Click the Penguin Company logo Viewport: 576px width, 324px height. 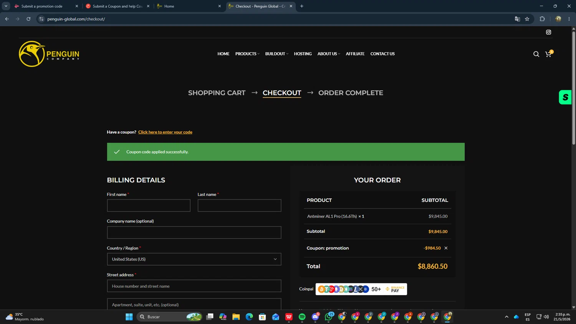(x=49, y=54)
